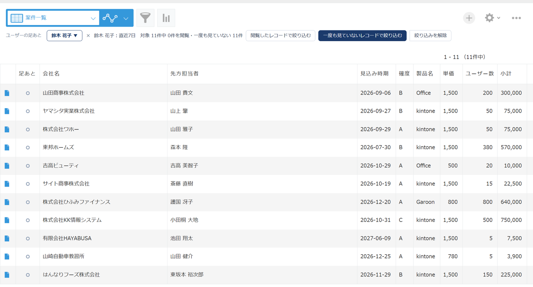The image size is (533, 287).
Task: Expand the 案件一覧 view selector
Action: pos(53,18)
